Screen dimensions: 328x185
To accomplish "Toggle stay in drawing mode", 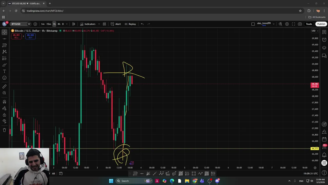I will coord(4,108).
